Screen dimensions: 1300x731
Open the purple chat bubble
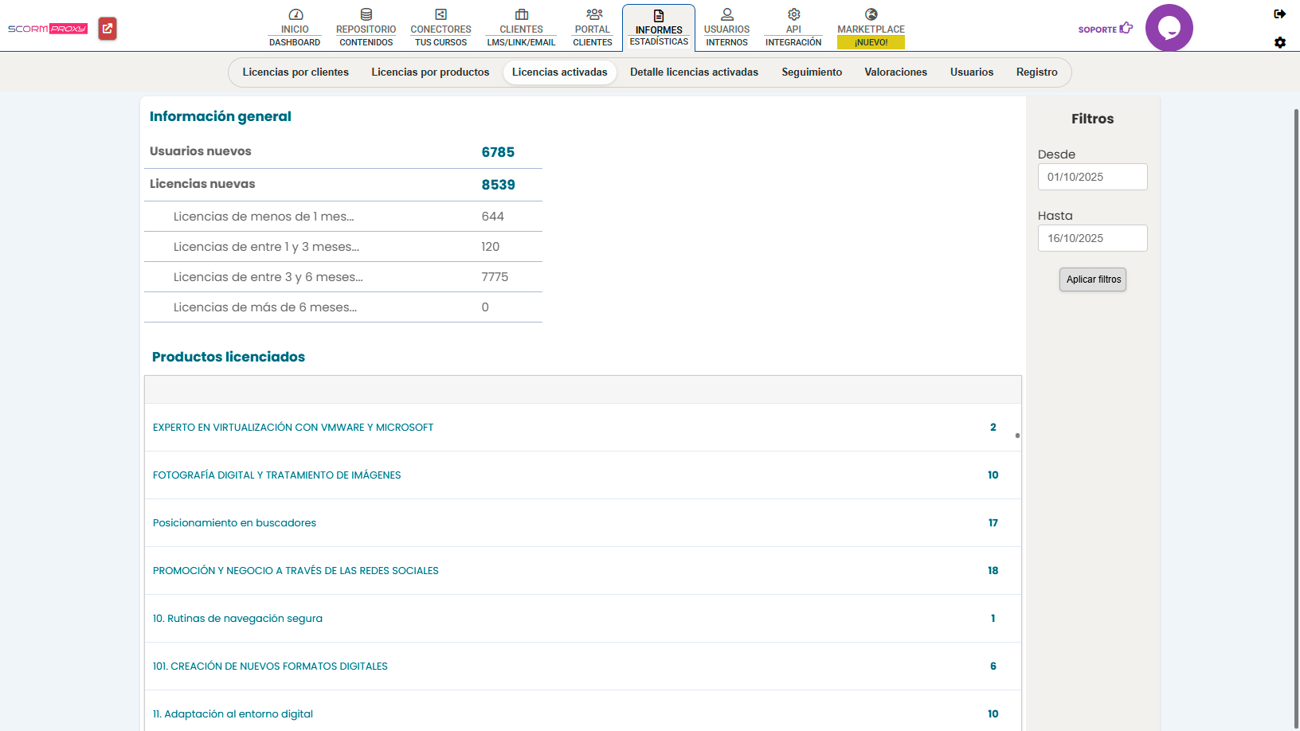click(x=1169, y=28)
